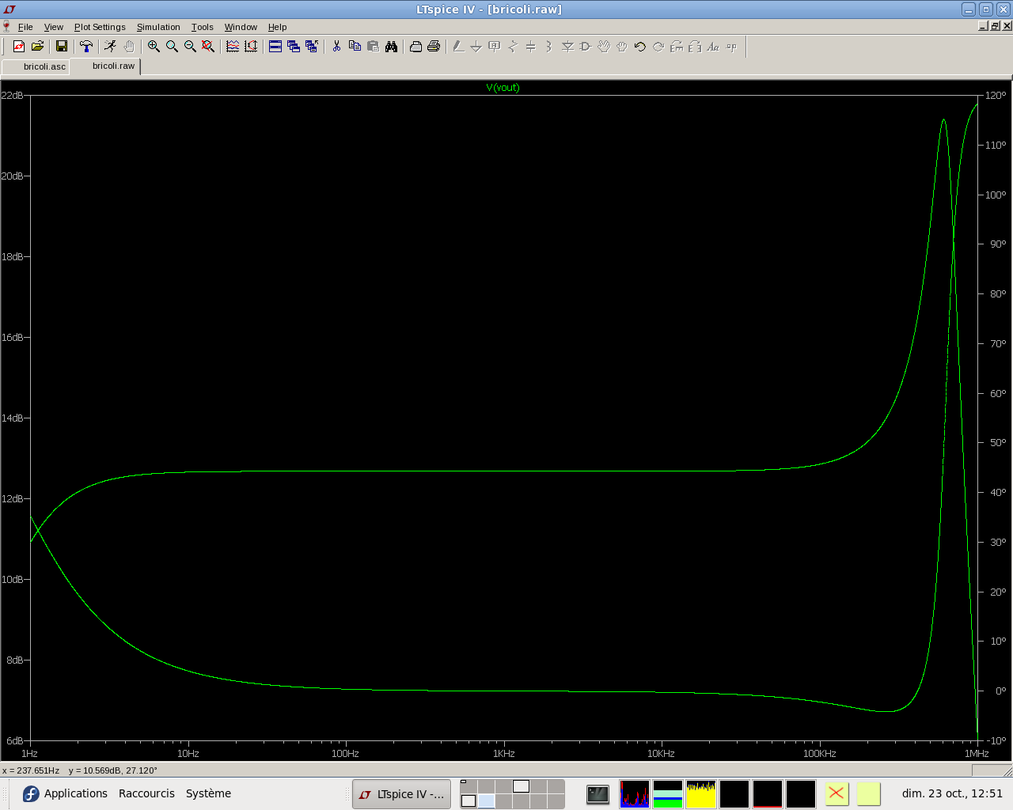This screenshot has height=810, width=1013.
Task: Click the Label Net icon
Action: point(495,47)
